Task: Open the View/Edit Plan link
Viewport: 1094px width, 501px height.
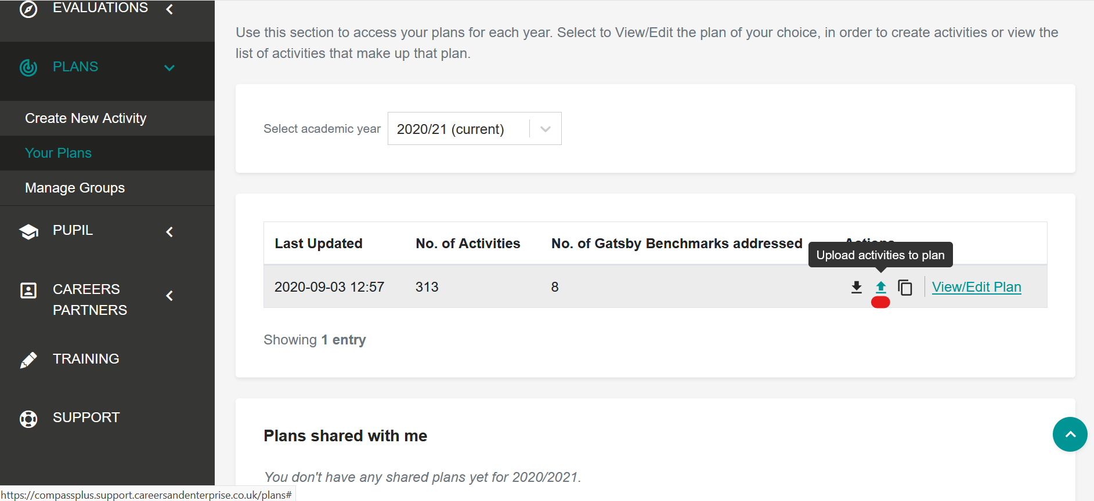Action: coord(976,287)
